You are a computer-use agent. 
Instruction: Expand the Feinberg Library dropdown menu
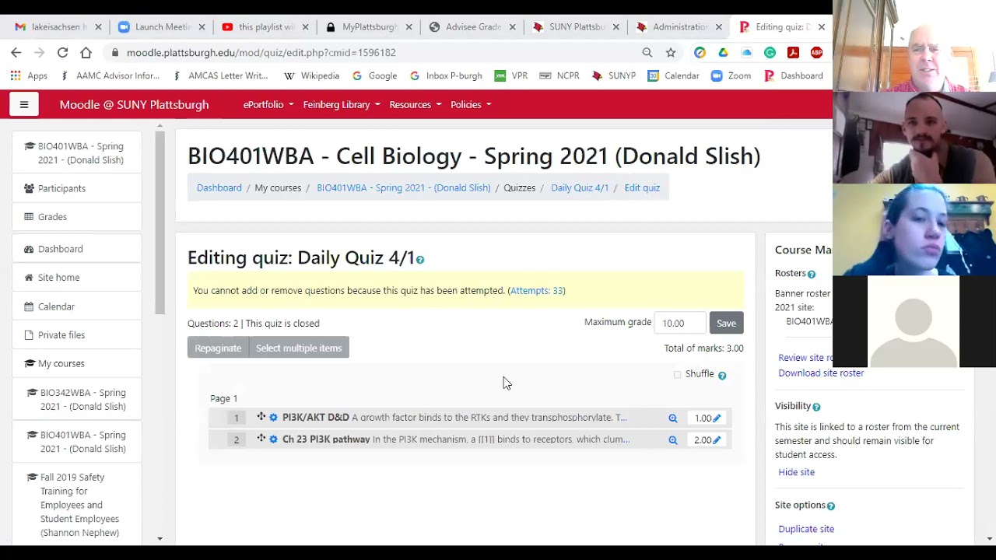click(342, 104)
